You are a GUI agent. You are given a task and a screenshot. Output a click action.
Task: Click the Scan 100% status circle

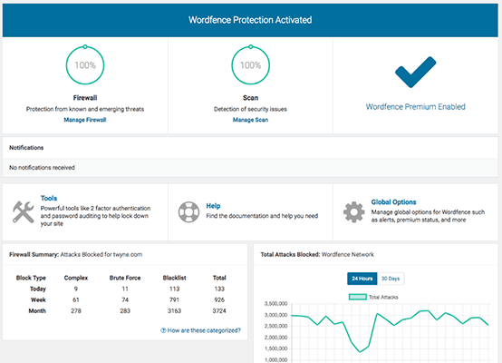pos(251,65)
